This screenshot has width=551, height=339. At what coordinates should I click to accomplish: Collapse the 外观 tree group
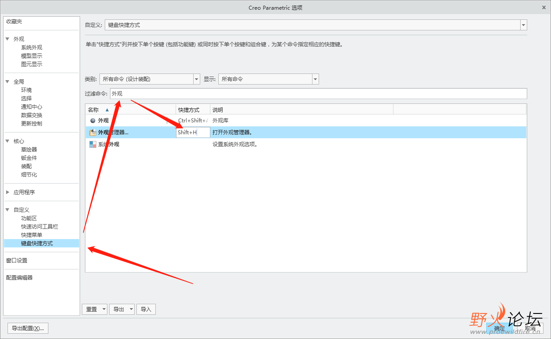tap(7, 39)
